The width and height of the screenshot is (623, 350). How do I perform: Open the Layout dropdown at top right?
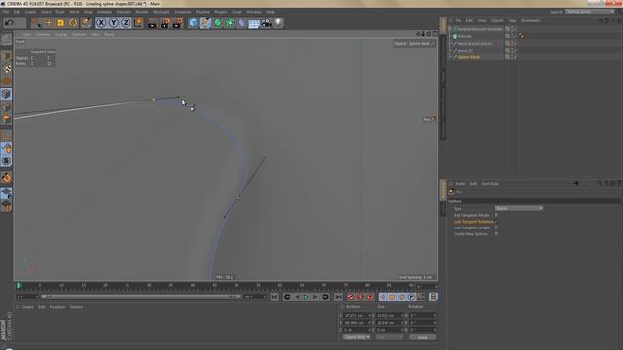(590, 12)
